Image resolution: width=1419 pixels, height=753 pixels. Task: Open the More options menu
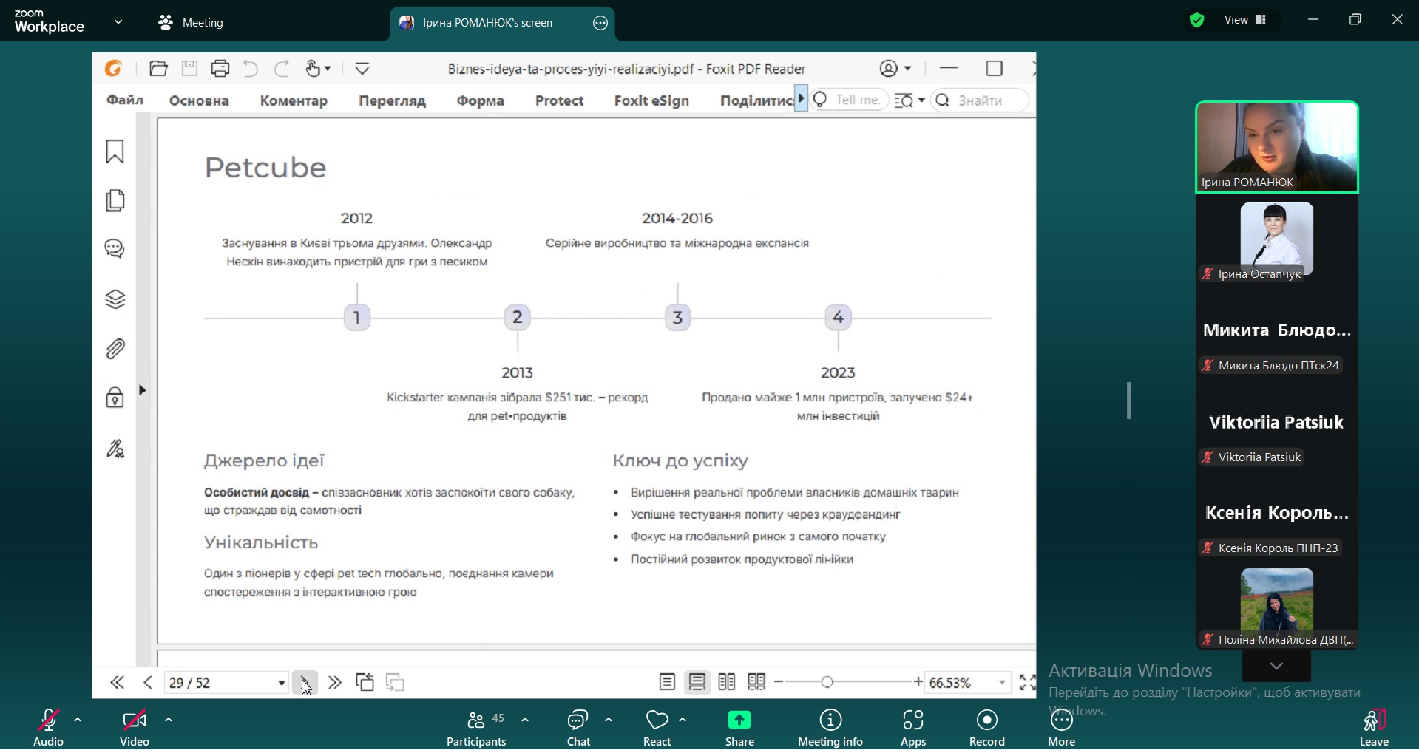click(x=1061, y=727)
